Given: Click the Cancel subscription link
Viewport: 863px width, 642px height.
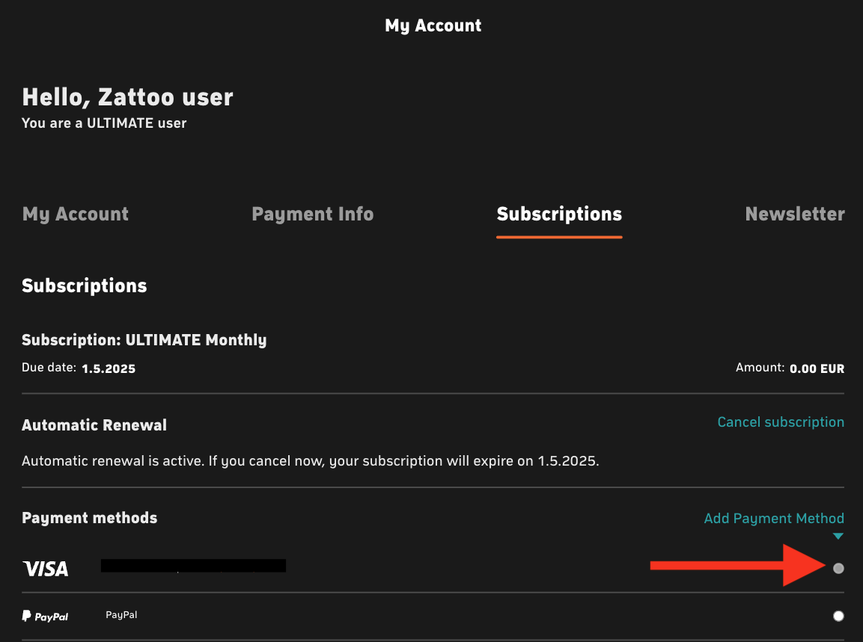Looking at the screenshot, I should coord(781,422).
